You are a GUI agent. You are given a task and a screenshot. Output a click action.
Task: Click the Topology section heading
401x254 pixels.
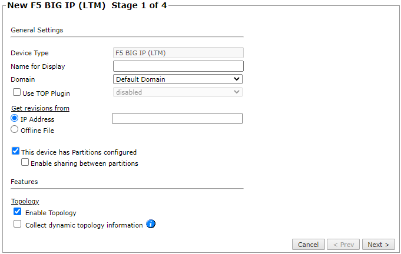[x=25, y=201]
